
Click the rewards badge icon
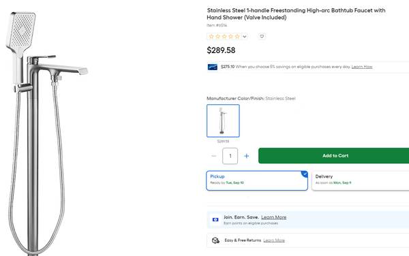215,220
